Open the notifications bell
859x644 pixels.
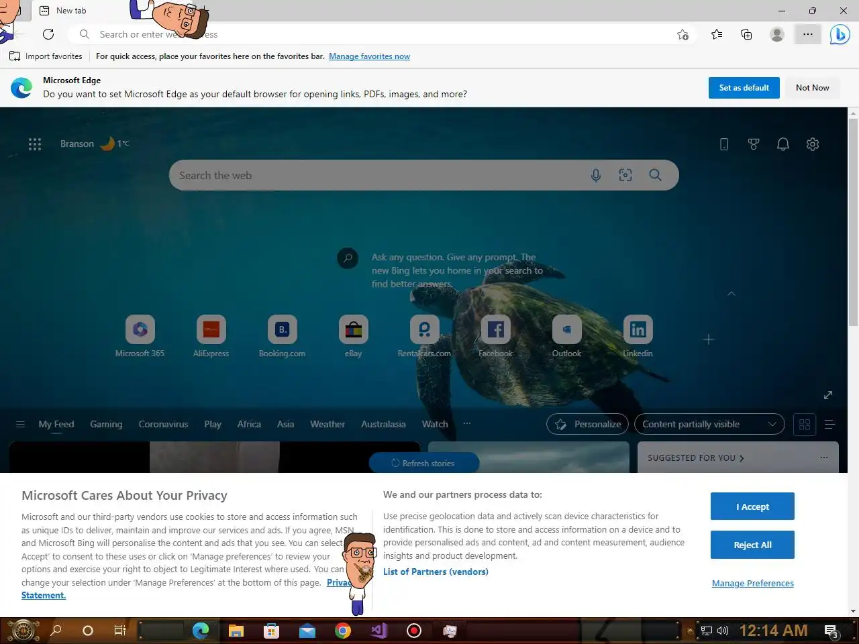tap(783, 144)
